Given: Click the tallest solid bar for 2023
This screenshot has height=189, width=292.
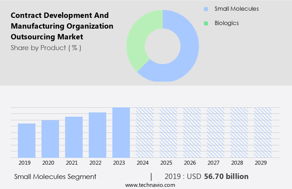Looking at the screenshot, I should tap(121, 132).
